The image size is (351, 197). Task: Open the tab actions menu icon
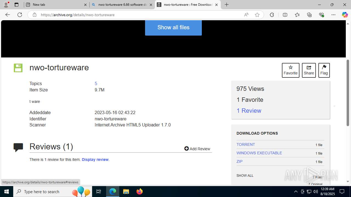coord(16,5)
